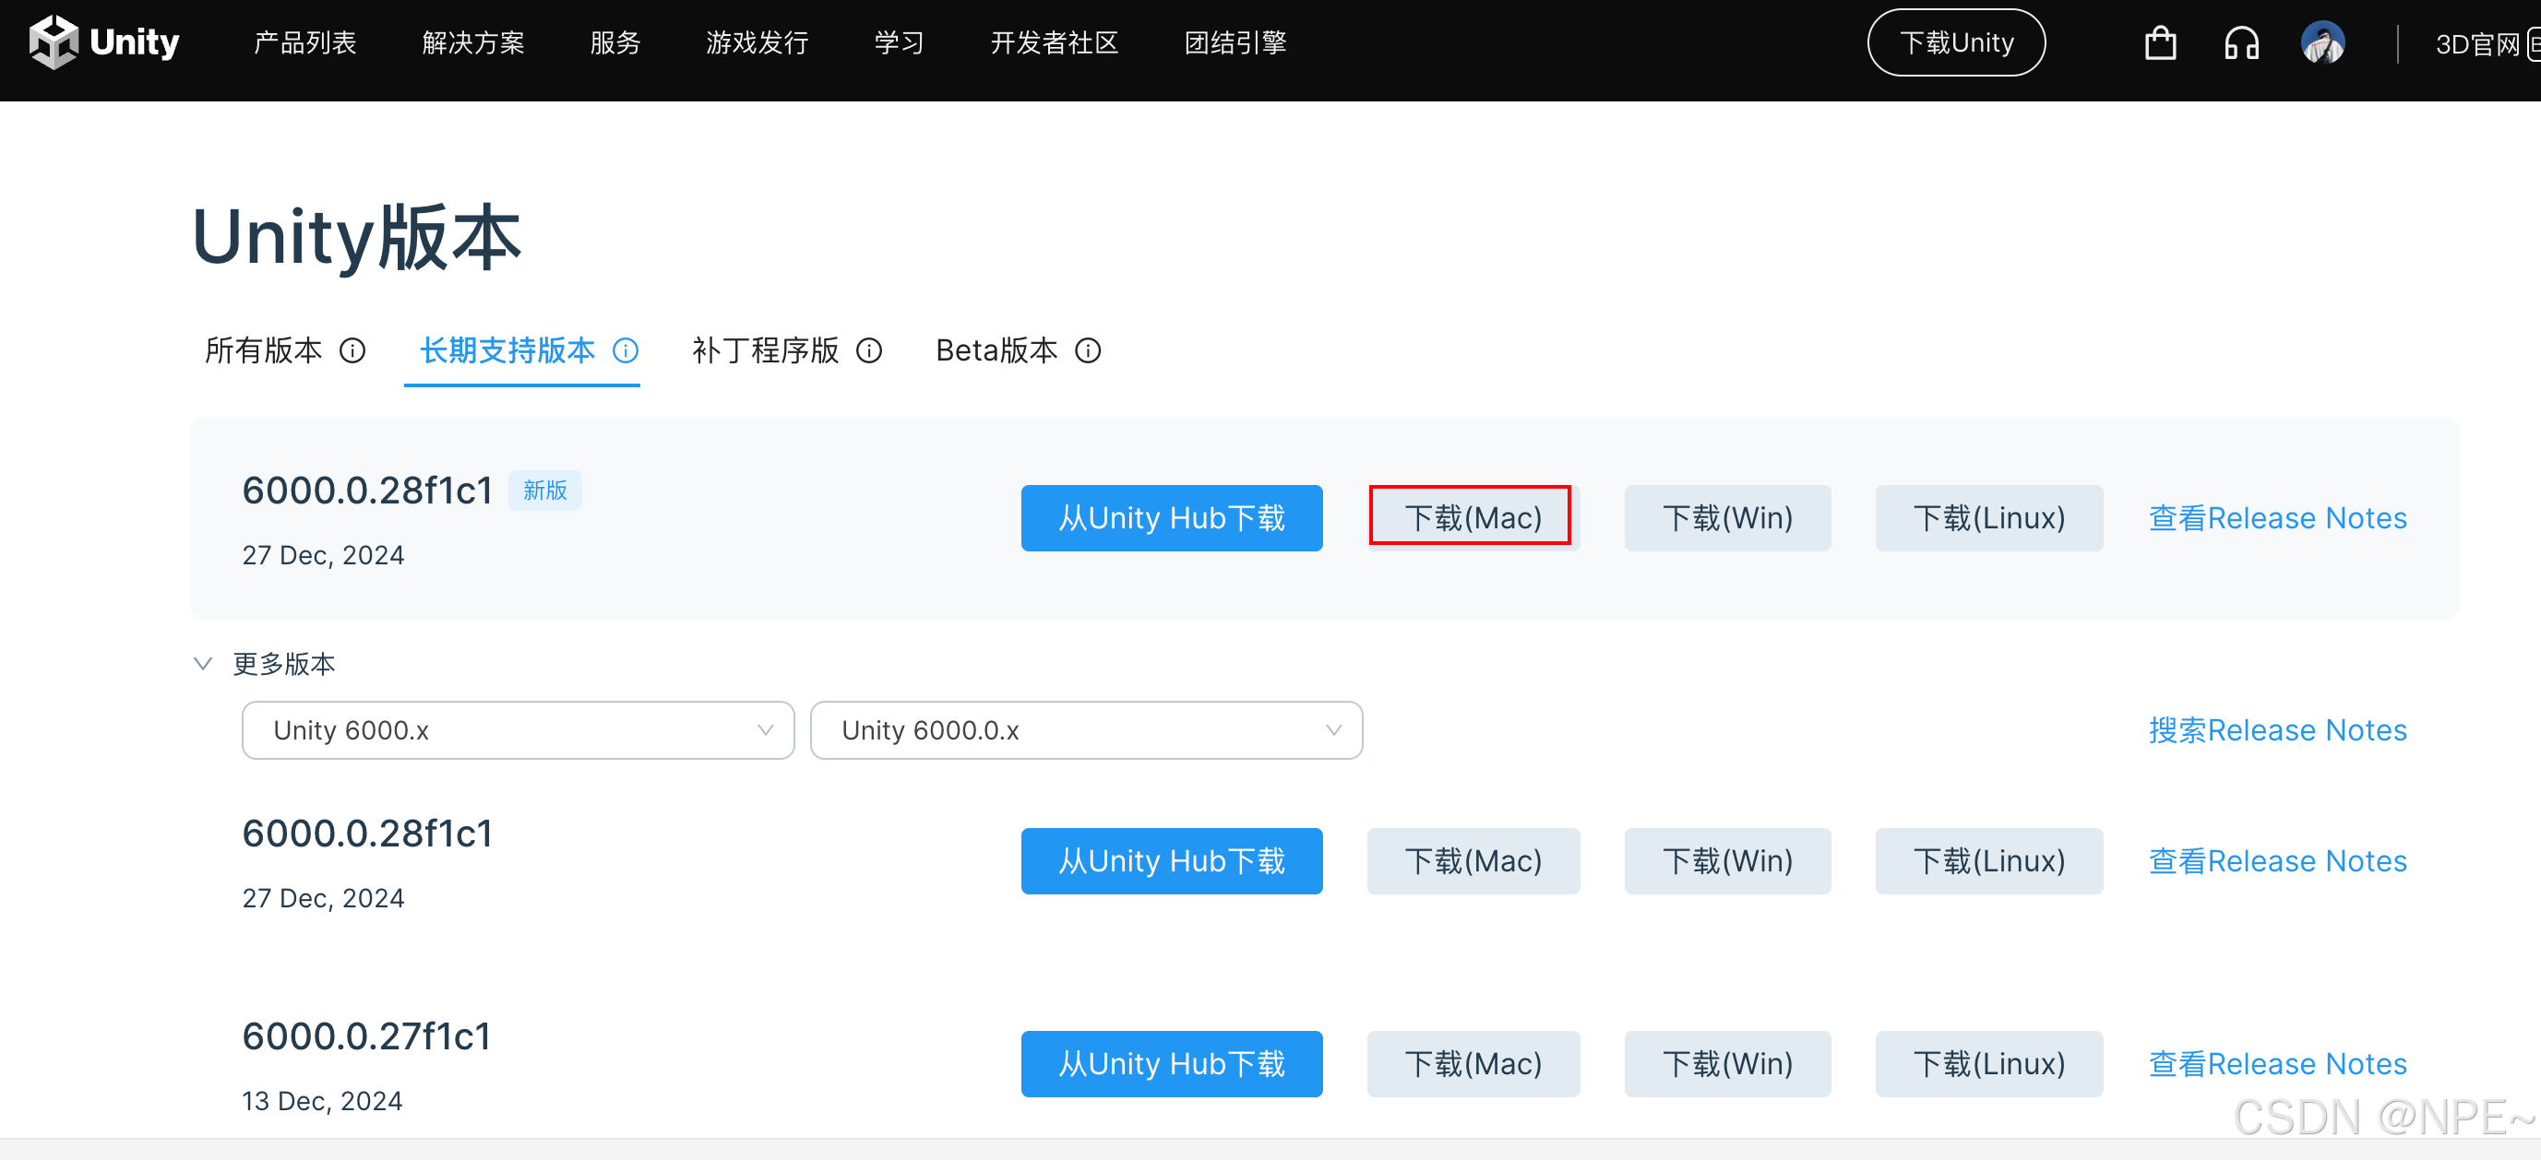Switch to 长期支持版本 tab
The image size is (2541, 1160).
(x=508, y=350)
